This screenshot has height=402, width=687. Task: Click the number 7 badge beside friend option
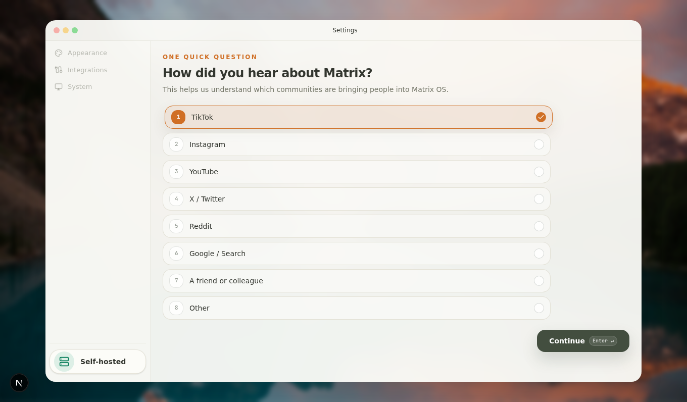[x=176, y=281]
